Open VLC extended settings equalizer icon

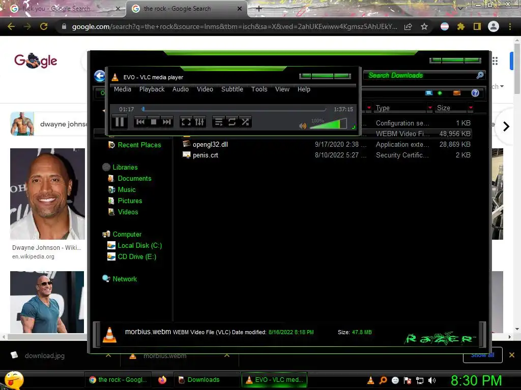[x=199, y=122]
